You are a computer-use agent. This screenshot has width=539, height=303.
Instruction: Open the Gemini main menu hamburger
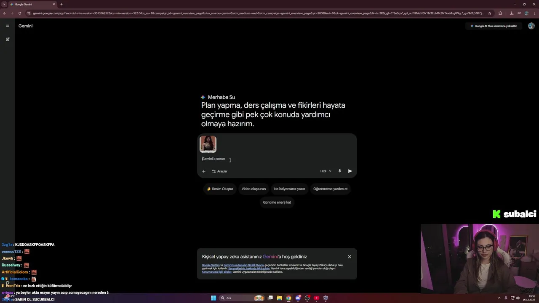[8, 26]
